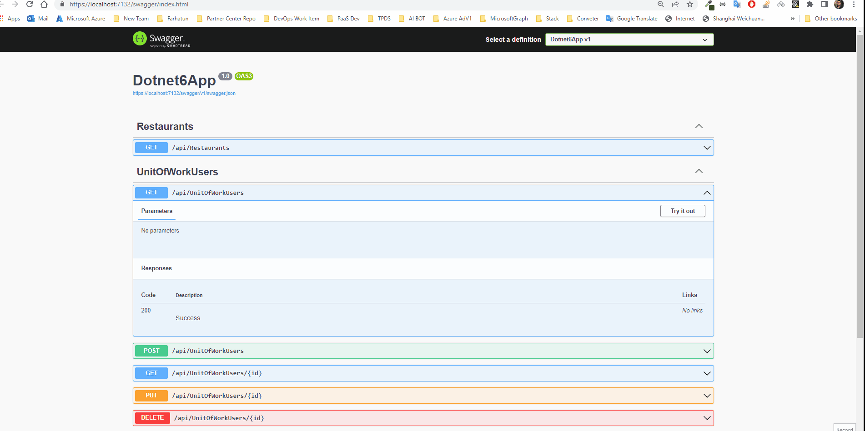The image size is (865, 431).
Task: Open the React developer tools extension icon
Action: (x=795, y=4)
